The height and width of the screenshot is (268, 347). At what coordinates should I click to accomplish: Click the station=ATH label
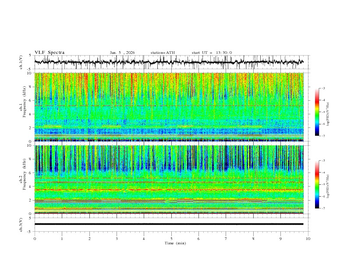click(x=163, y=53)
